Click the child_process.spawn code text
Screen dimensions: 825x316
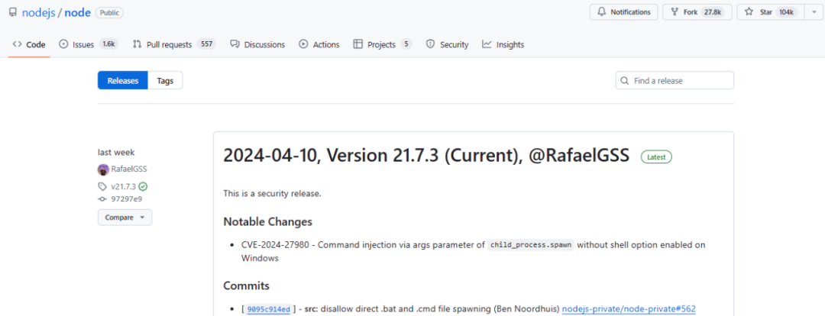coord(530,245)
